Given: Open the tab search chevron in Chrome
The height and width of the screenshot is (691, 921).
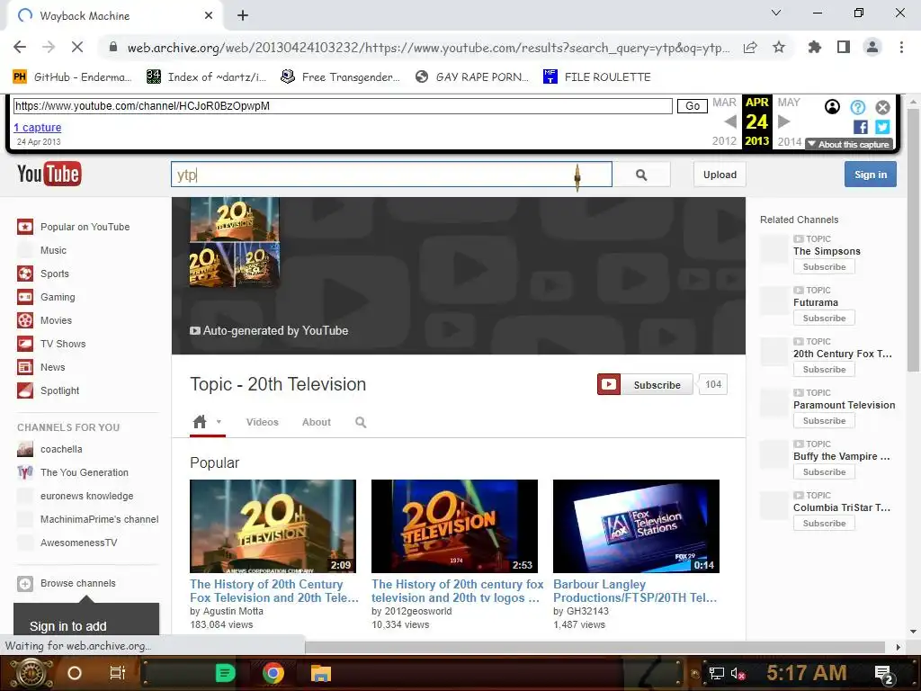Looking at the screenshot, I should 776,13.
